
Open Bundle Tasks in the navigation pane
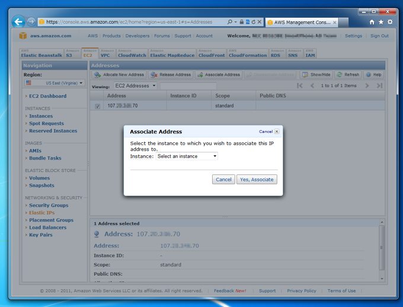[x=45, y=158]
